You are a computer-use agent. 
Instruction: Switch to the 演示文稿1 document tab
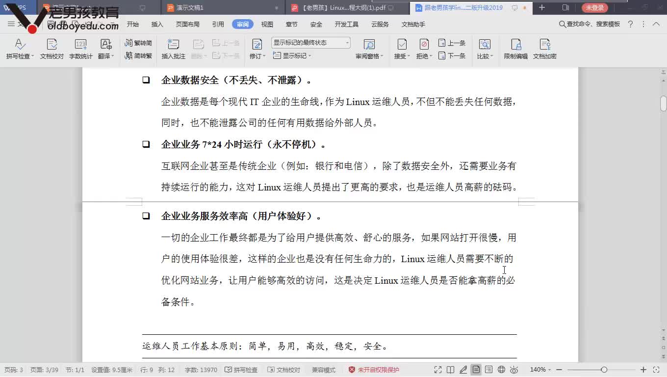pos(223,8)
